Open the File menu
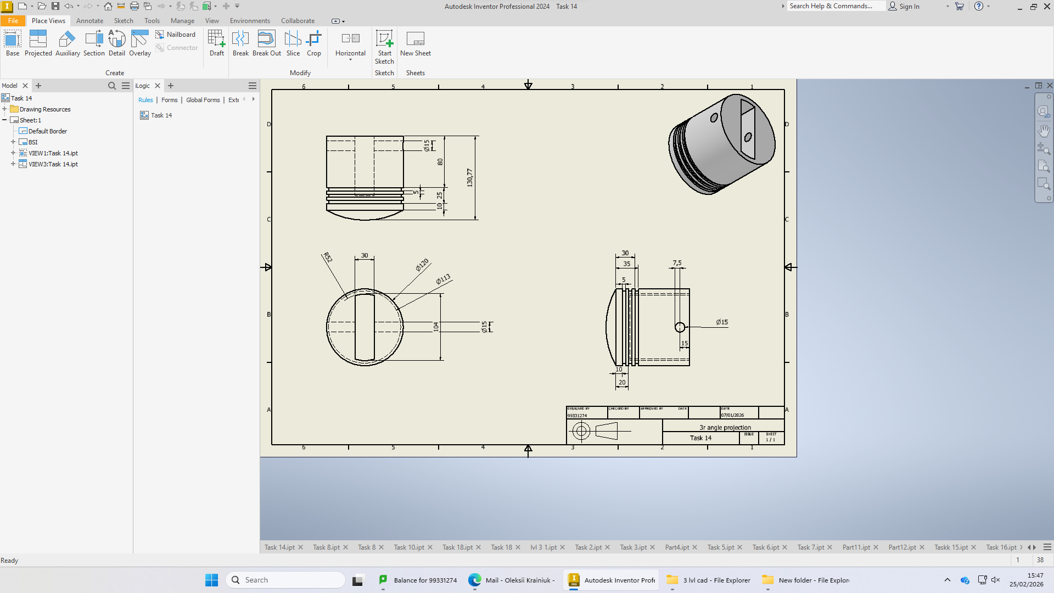 coord(13,21)
